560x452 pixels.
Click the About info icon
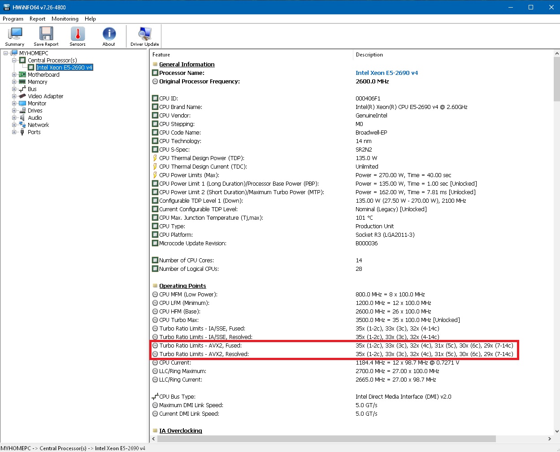click(109, 34)
